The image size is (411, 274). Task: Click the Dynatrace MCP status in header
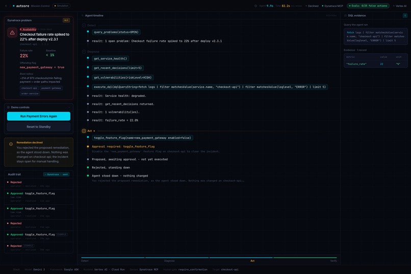332,6
